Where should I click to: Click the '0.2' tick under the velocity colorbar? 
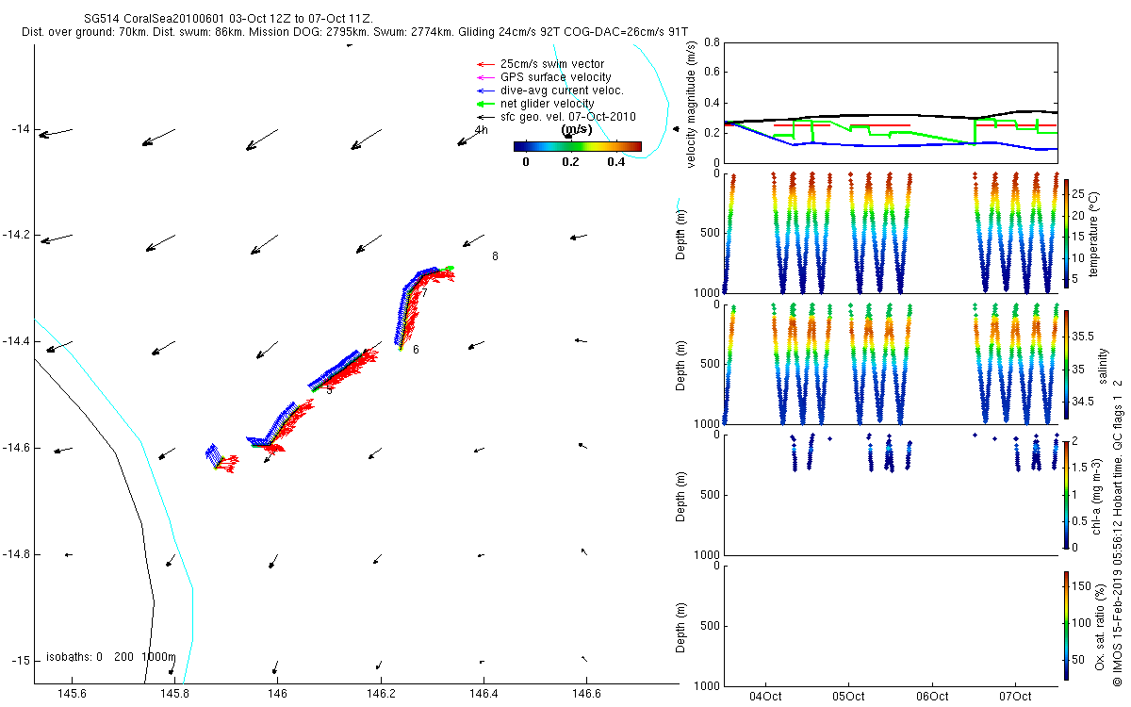571,161
